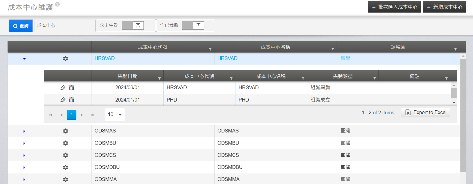Click the 查詢 search button

click(21, 26)
